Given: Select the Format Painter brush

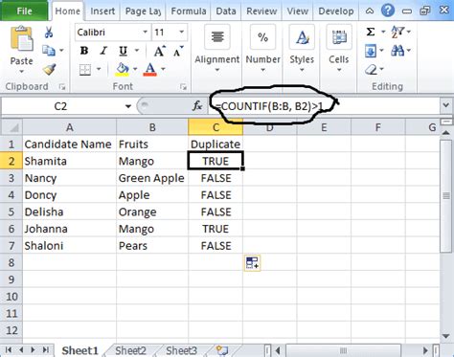Looking at the screenshot, I should pos(50,69).
